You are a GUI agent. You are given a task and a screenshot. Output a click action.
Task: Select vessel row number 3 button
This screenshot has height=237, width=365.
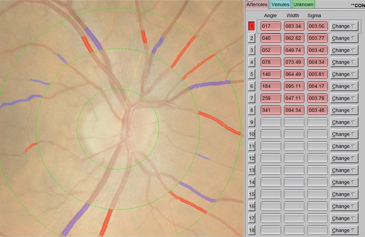[x=252, y=50]
